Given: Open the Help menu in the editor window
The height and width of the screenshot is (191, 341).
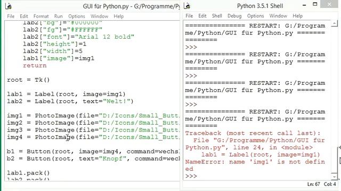Looking at the screenshot, I should point(119,16).
